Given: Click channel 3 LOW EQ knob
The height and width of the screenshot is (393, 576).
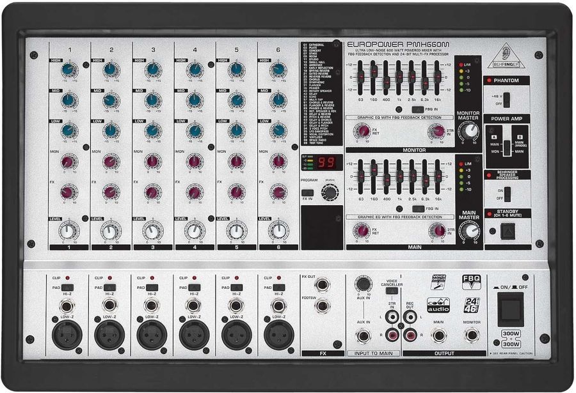Looking at the screenshot, I should 152,131.
